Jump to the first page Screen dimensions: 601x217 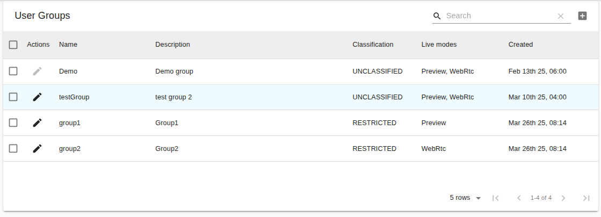coord(496,198)
